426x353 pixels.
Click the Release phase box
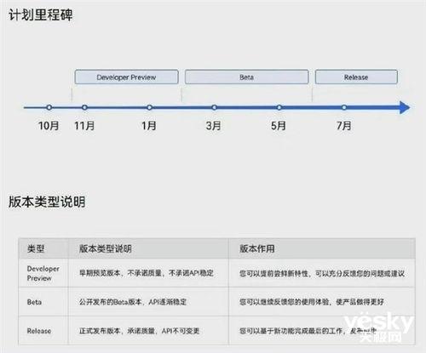(x=356, y=77)
